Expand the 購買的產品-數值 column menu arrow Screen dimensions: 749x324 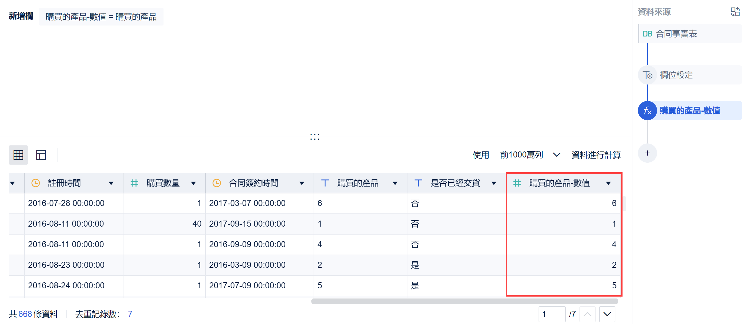608,183
